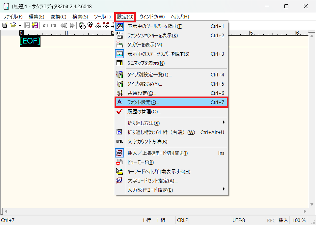
Task: Click the Replace REP toolbar icon
Action: pos(106,25)
